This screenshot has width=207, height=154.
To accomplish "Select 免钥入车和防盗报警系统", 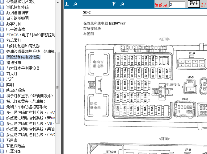I will [27, 107].
